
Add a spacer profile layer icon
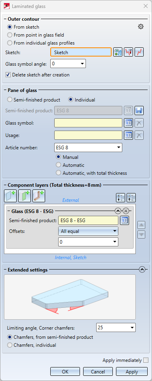(39, 196)
